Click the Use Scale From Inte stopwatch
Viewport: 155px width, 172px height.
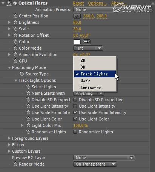click(28, 113)
